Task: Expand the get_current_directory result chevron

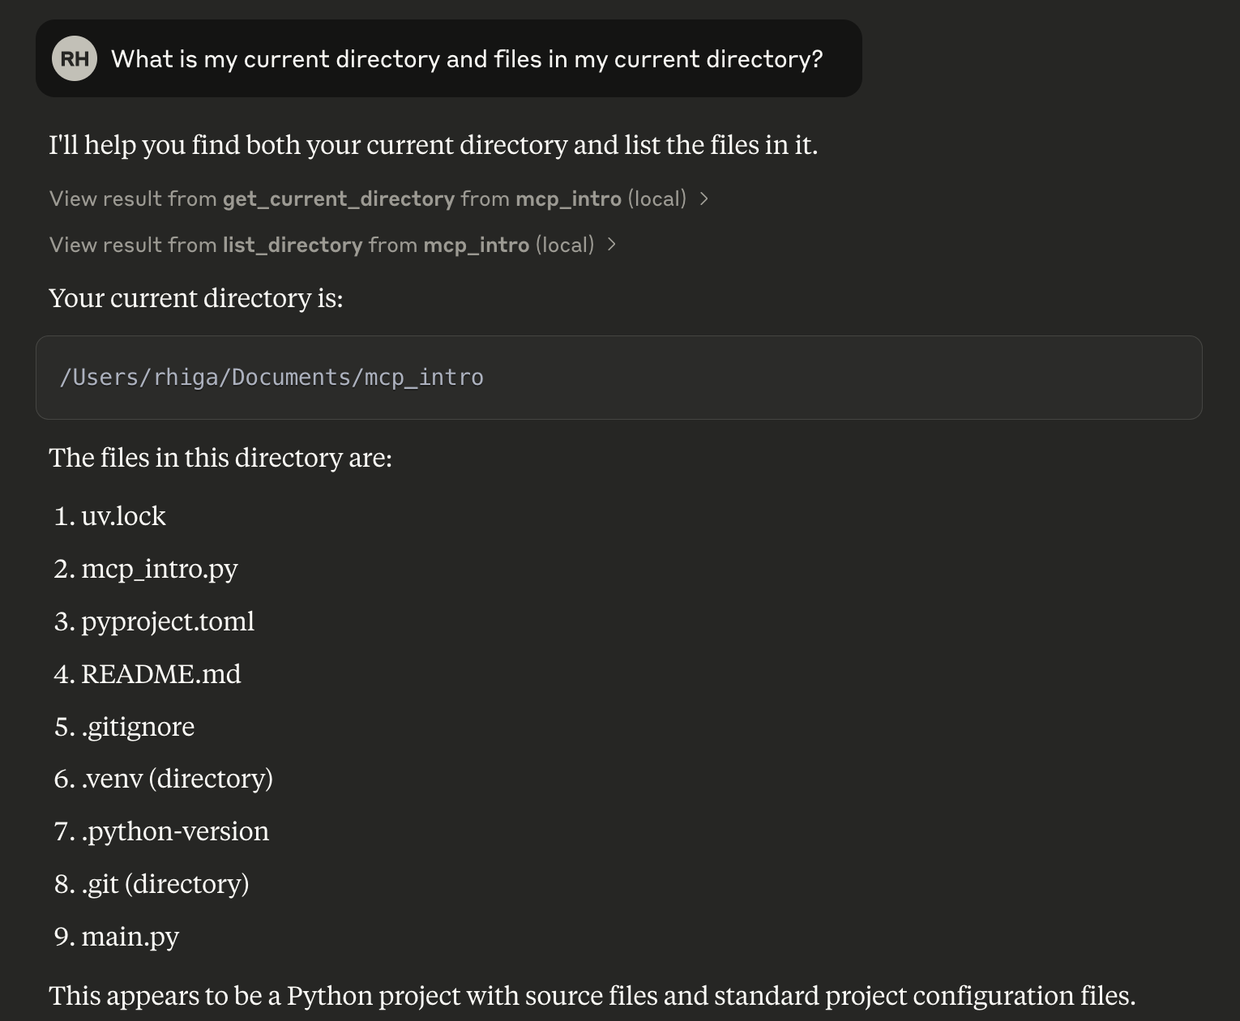Action: (x=704, y=199)
